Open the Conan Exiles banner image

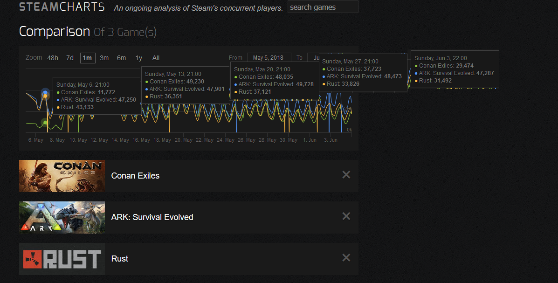62,176
